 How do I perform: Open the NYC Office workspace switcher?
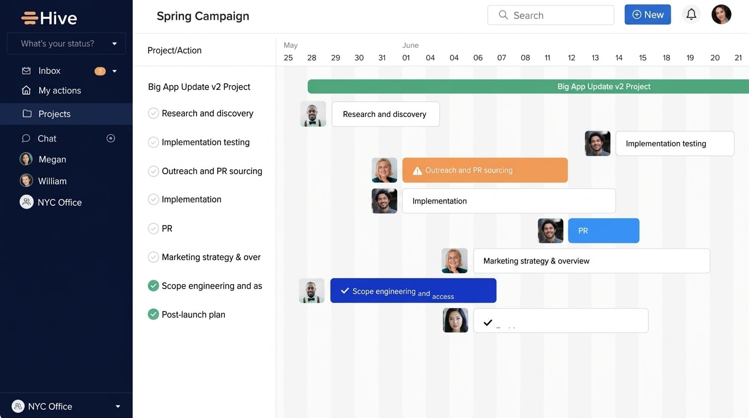click(66, 406)
